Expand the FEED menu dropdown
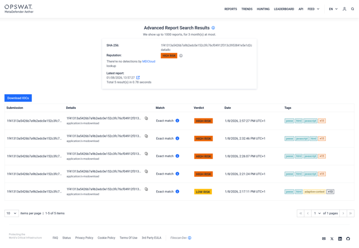 314,9
